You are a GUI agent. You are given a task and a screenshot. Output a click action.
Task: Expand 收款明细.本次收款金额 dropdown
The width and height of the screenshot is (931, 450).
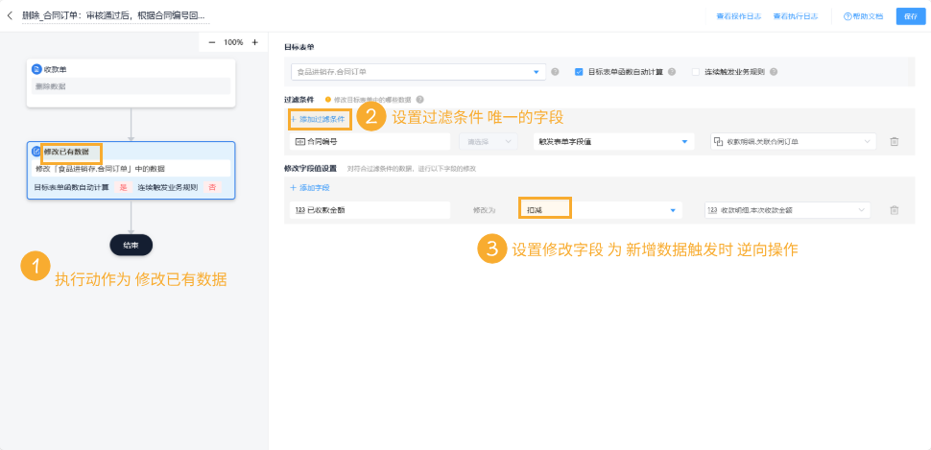[786, 210]
